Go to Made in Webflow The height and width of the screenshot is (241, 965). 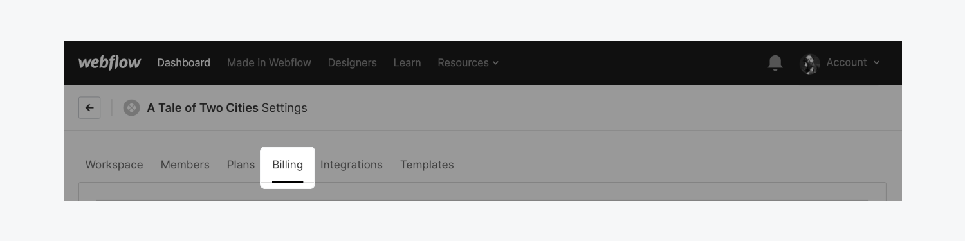[269, 63]
